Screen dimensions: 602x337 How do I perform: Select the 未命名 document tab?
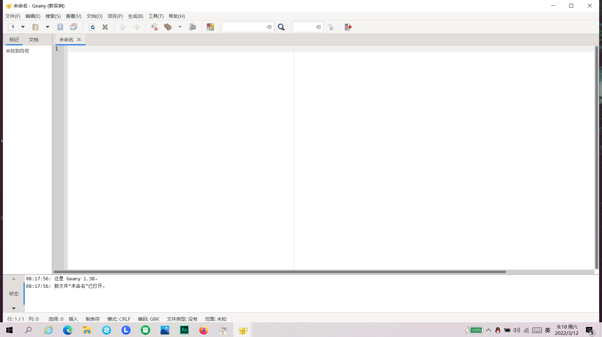tap(66, 39)
